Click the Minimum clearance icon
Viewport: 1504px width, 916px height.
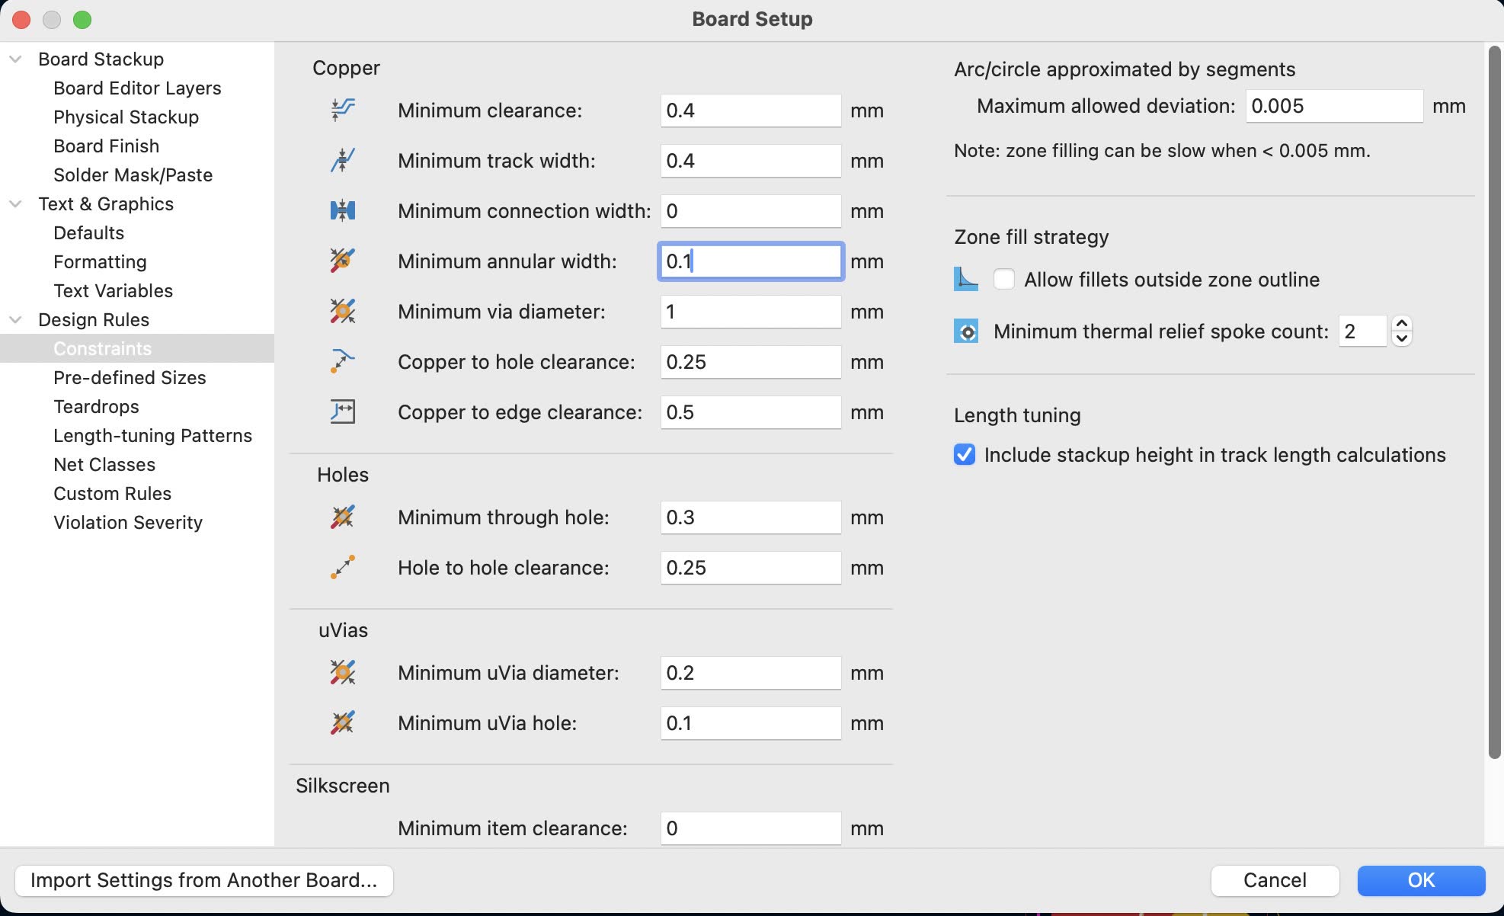click(343, 110)
